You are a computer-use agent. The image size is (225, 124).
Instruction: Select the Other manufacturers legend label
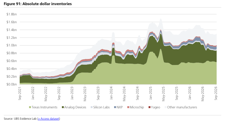coord(182,107)
